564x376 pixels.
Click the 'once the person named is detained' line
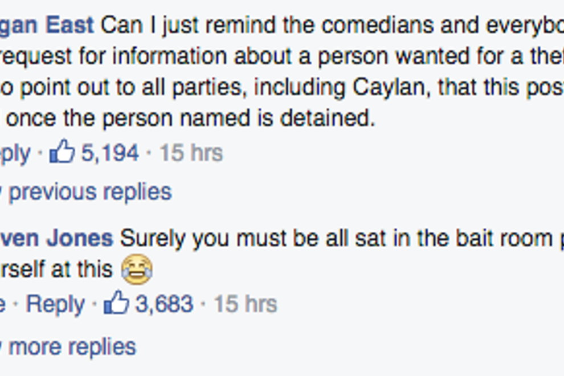191,118
